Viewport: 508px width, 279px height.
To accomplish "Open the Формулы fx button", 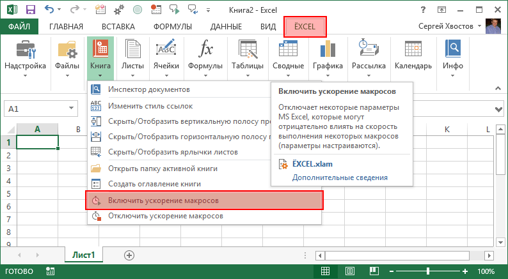I will (205, 58).
